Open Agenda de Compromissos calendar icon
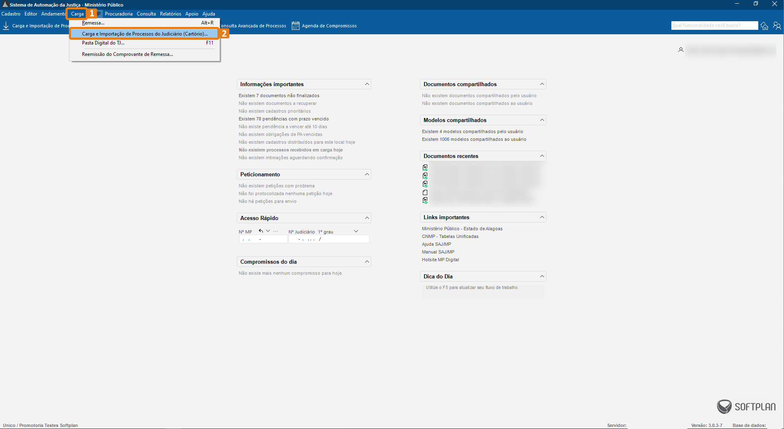This screenshot has width=784, height=429. click(x=295, y=26)
